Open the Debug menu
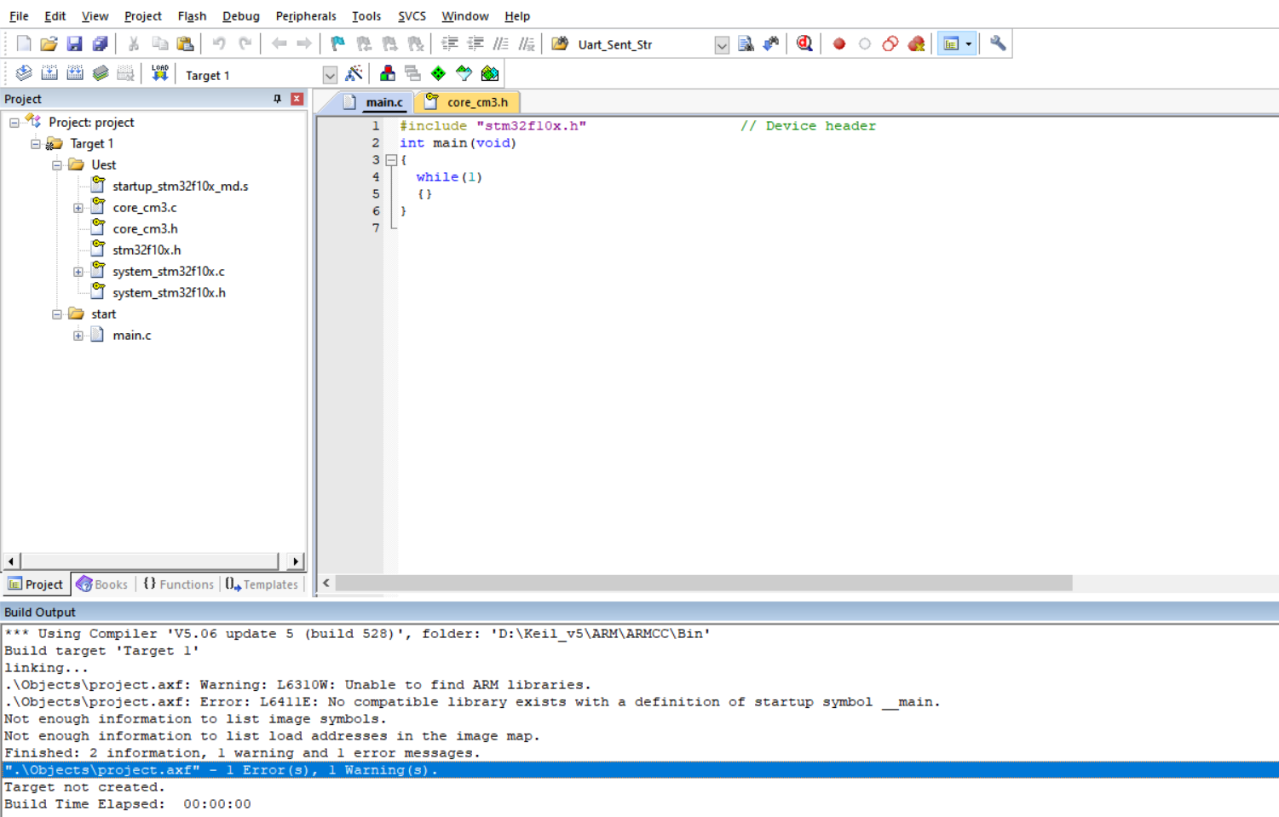Viewport: 1279px width, 817px height. pyautogui.click(x=241, y=15)
